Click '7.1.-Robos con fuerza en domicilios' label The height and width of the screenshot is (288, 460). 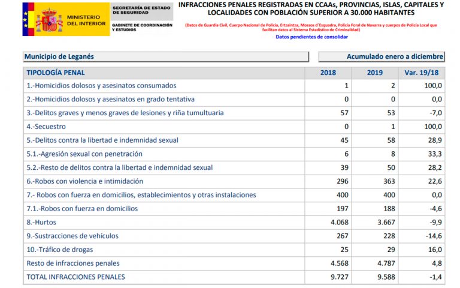(82, 209)
